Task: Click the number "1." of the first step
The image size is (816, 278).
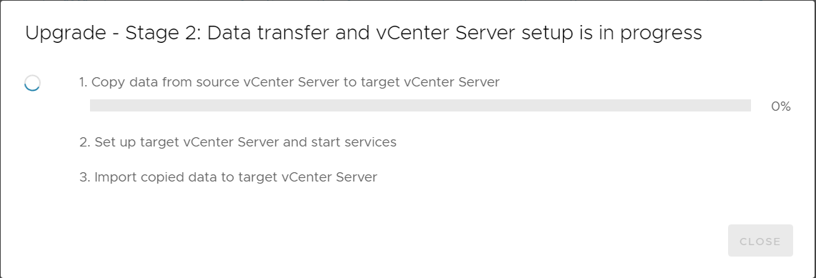Action: (84, 82)
